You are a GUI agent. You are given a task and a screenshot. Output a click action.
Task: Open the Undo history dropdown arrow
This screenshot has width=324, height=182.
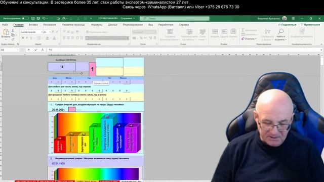pyautogui.click(x=47, y=19)
